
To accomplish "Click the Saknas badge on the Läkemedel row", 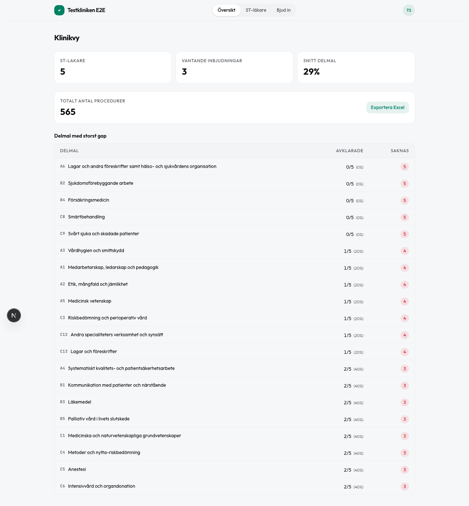I will tap(405, 402).
